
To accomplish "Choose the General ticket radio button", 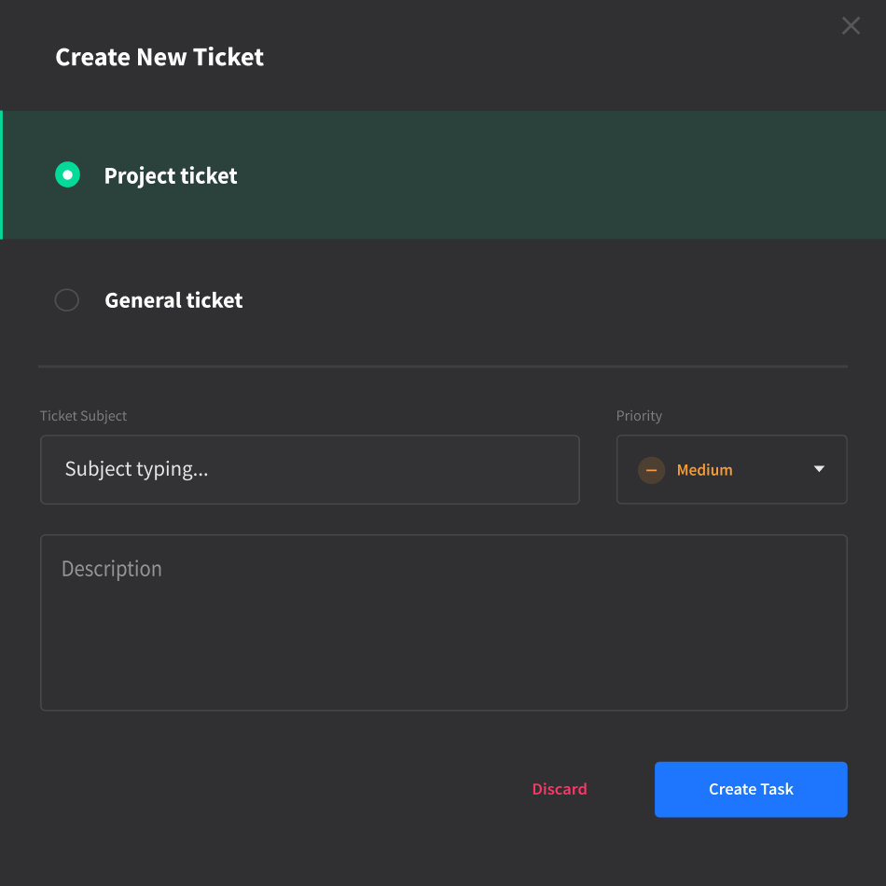I will (x=67, y=300).
